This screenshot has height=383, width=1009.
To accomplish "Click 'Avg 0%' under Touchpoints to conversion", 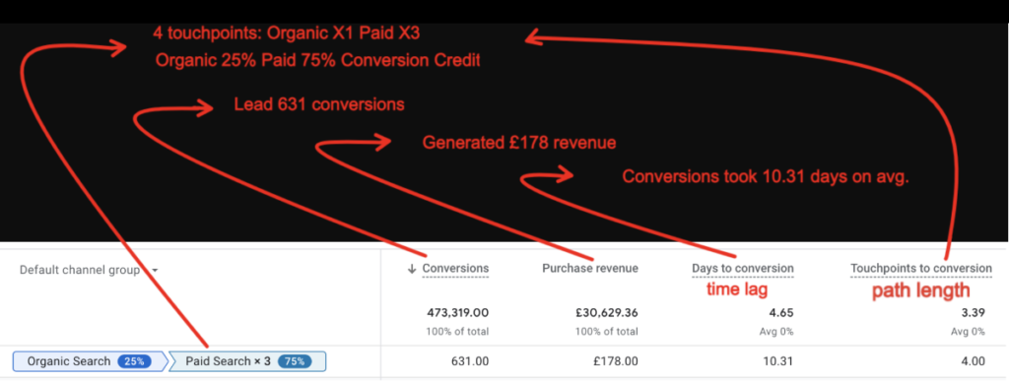I will pyautogui.click(x=968, y=332).
